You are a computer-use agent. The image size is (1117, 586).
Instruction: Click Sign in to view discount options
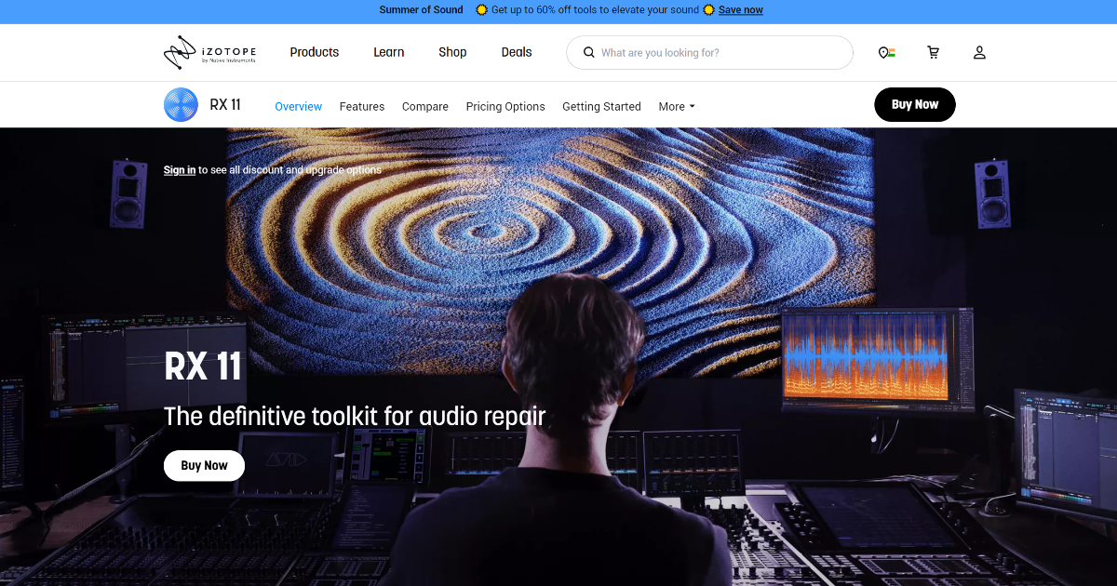tap(179, 170)
